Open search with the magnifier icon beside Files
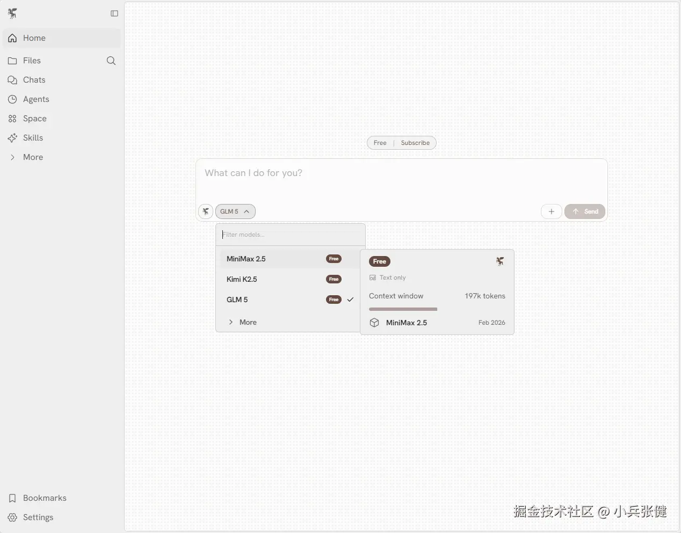Viewport: 681px width, 533px height. [111, 61]
